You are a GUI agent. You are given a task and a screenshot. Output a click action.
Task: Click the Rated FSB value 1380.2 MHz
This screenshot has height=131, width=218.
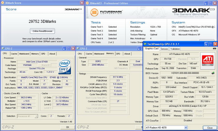[x=26, y=108]
